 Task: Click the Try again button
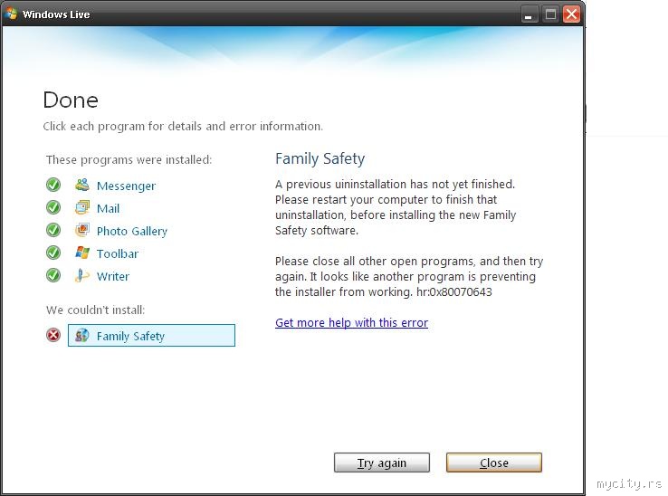pyautogui.click(x=382, y=463)
